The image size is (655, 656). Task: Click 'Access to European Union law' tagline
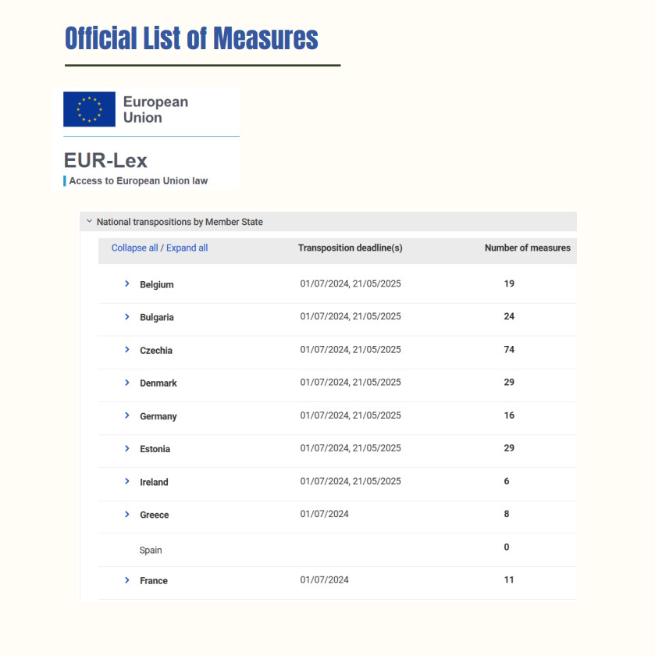click(x=138, y=180)
